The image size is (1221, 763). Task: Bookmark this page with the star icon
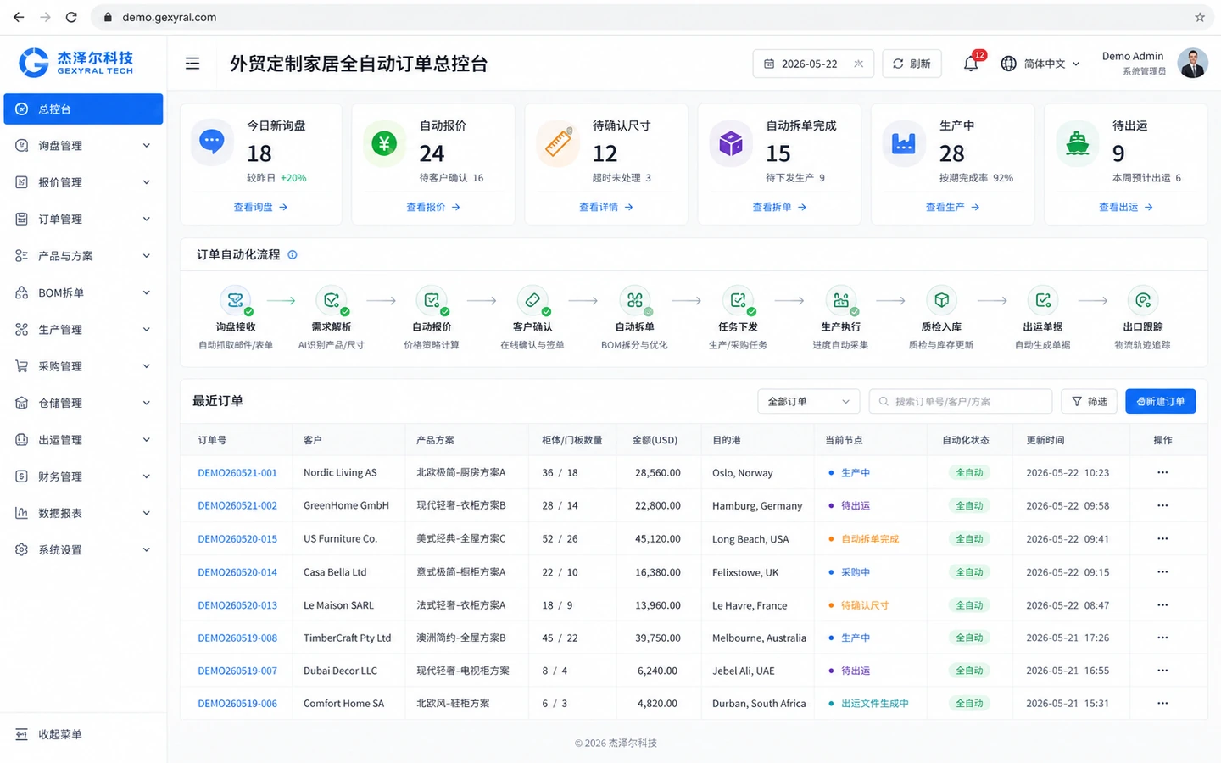click(1200, 17)
